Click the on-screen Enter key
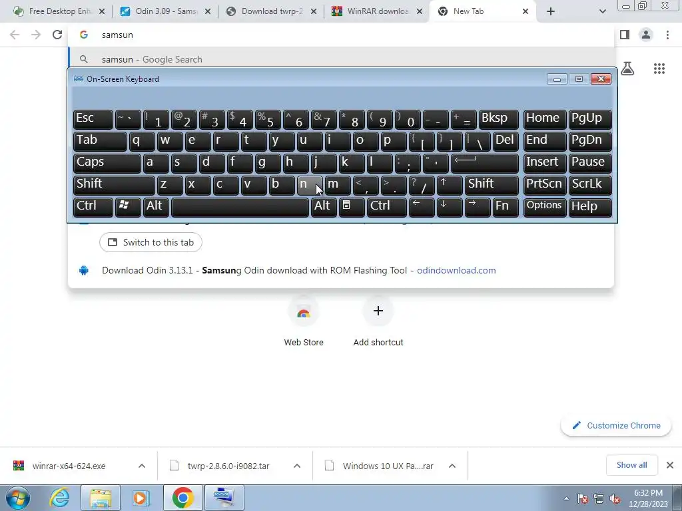Screen dimensions: 682x511 (485, 162)
